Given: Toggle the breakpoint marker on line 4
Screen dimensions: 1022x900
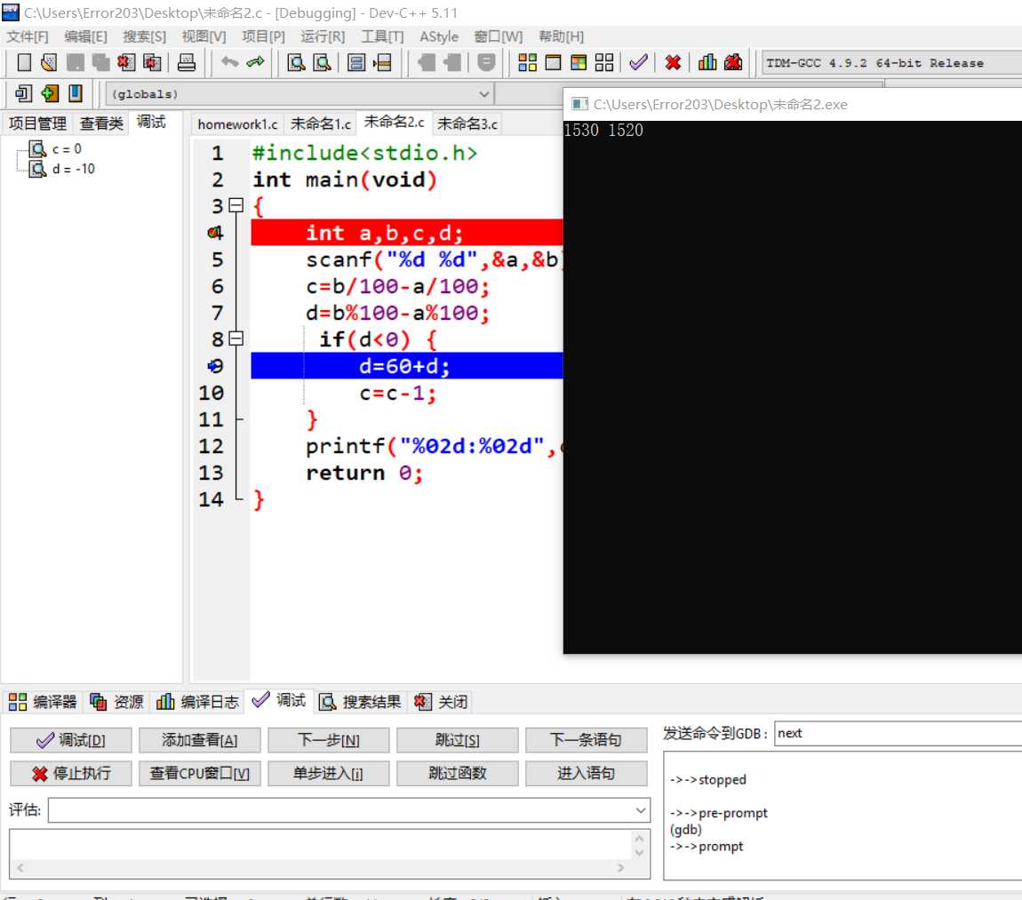Looking at the screenshot, I should [x=215, y=233].
